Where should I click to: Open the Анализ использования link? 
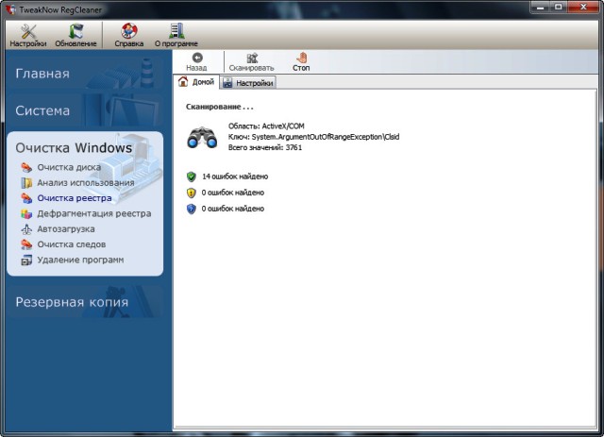[x=86, y=183]
